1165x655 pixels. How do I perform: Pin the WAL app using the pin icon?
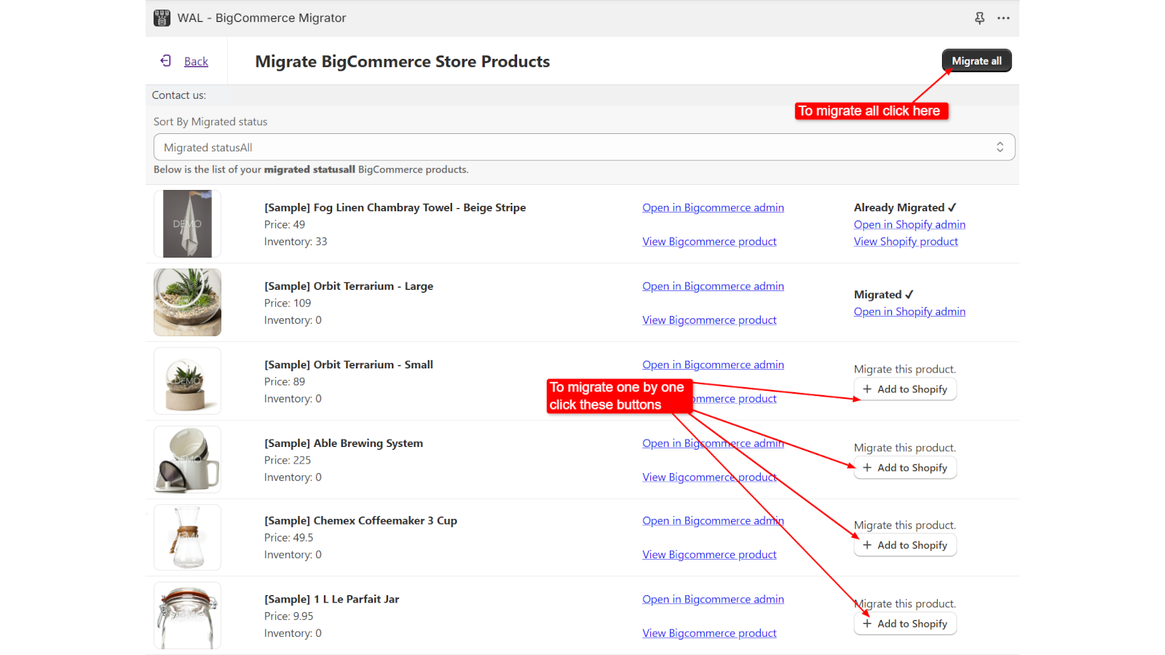click(979, 17)
